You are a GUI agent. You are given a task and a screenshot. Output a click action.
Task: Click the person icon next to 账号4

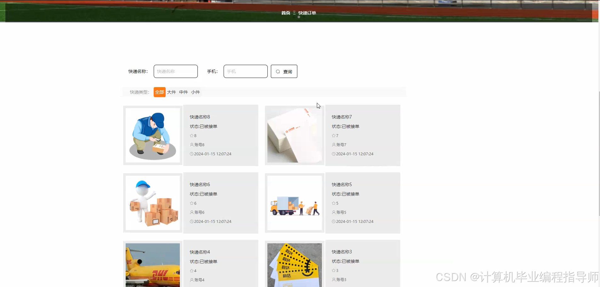(191, 280)
